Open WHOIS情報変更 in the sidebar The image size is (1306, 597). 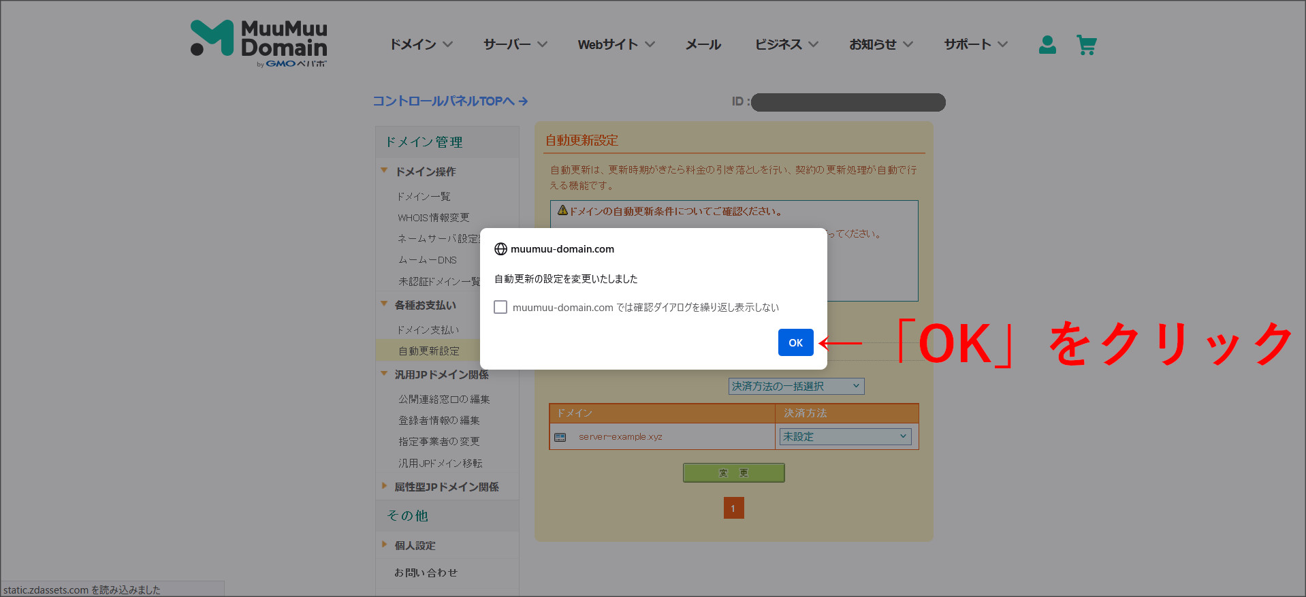434,218
